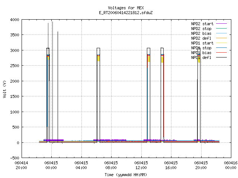Click the '060415 20:00' x-axis tick label
This screenshot has width=238, height=178.
(x=201, y=165)
